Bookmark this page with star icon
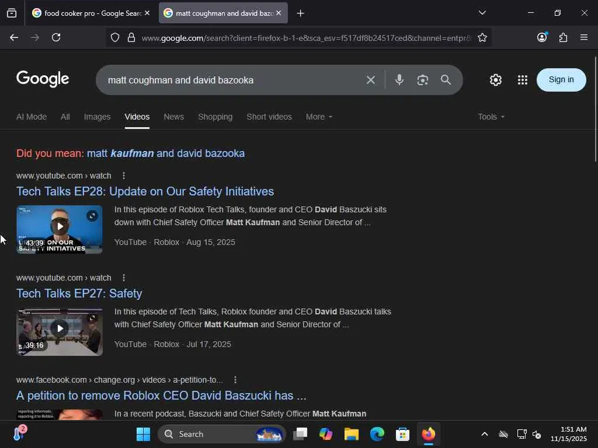Image resolution: width=598 pixels, height=448 pixels. pos(482,37)
